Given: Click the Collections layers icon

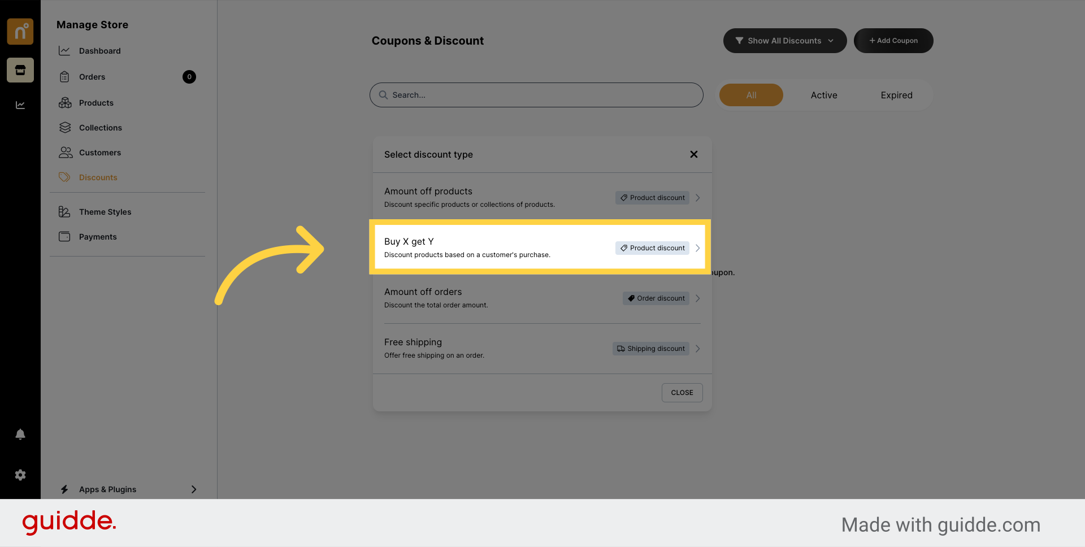Looking at the screenshot, I should click(x=65, y=128).
